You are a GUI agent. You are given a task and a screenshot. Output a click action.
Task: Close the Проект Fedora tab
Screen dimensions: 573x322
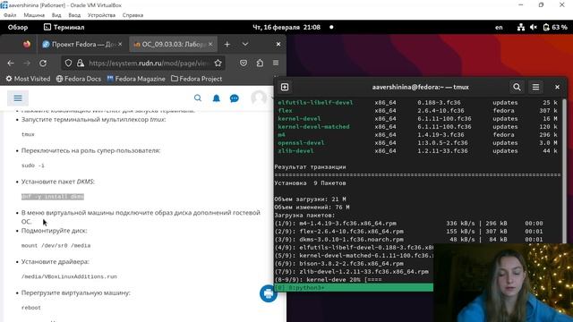[120, 44]
